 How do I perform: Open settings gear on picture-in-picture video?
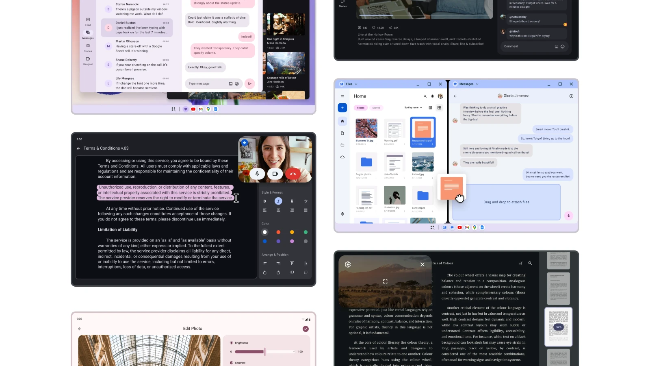tap(348, 264)
